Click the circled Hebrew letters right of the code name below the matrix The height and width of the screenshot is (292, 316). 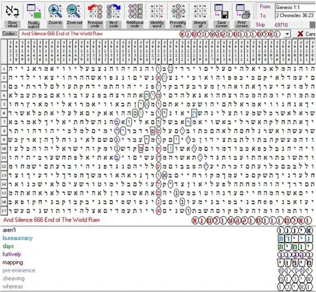251,220
